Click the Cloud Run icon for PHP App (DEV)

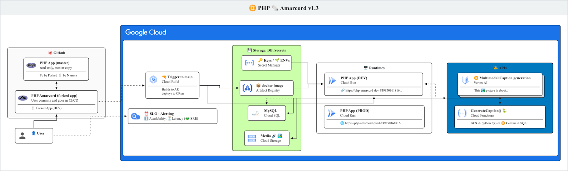click(x=332, y=80)
